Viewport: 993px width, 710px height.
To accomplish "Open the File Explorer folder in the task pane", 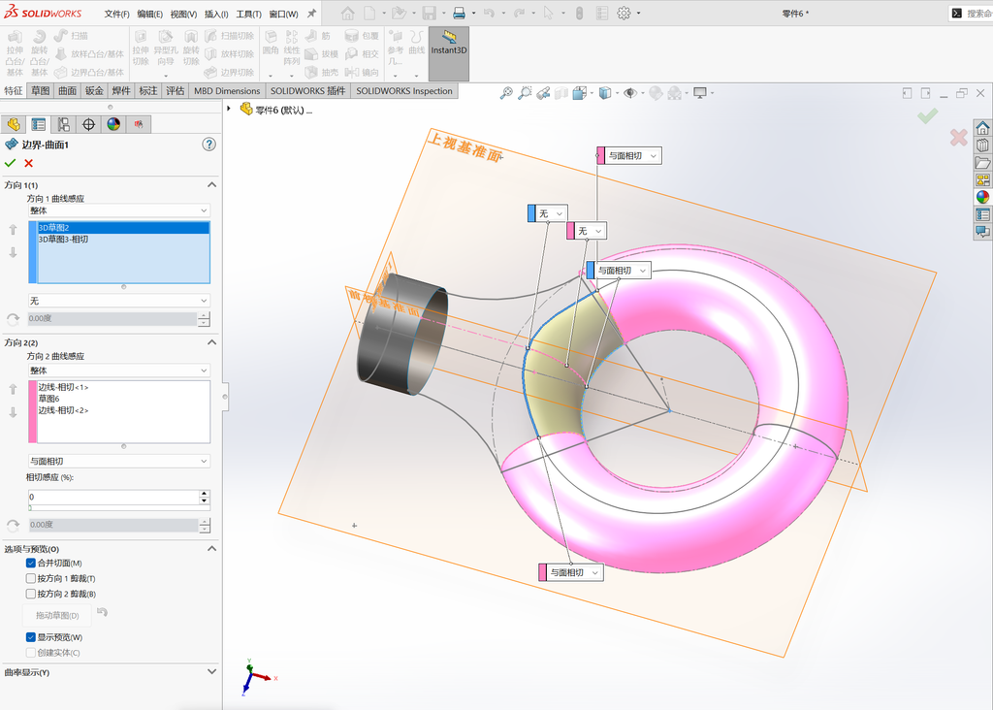I will 982,163.
